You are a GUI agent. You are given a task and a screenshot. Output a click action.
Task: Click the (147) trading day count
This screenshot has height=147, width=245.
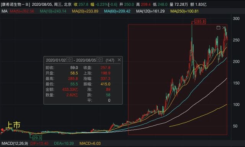click(110, 60)
